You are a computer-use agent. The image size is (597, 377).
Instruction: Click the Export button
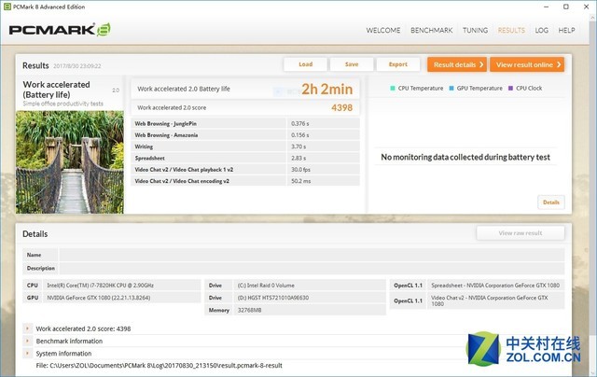[x=397, y=64]
